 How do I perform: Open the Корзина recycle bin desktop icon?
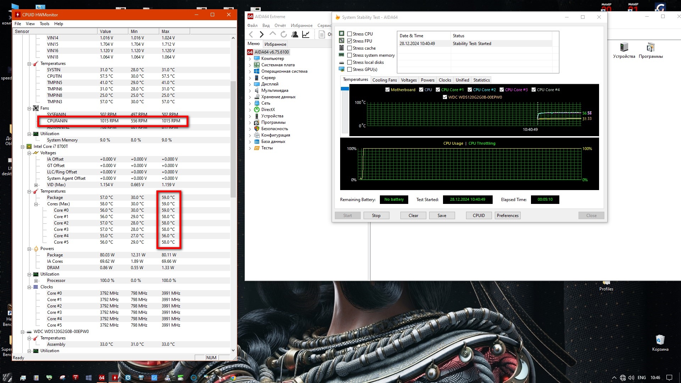click(660, 340)
